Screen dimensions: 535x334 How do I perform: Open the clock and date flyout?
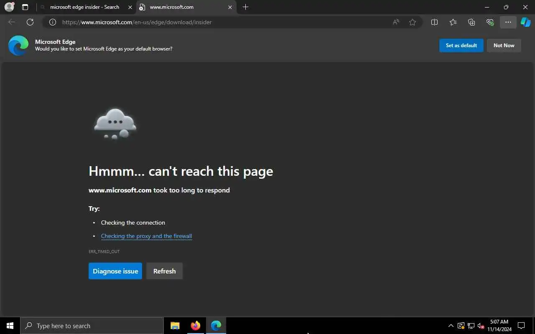tap(499, 326)
